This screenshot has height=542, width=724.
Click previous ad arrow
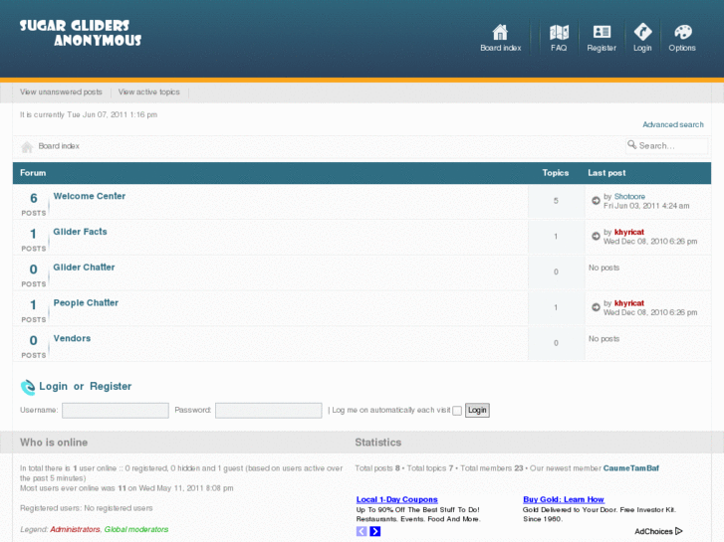coord(362,531)
